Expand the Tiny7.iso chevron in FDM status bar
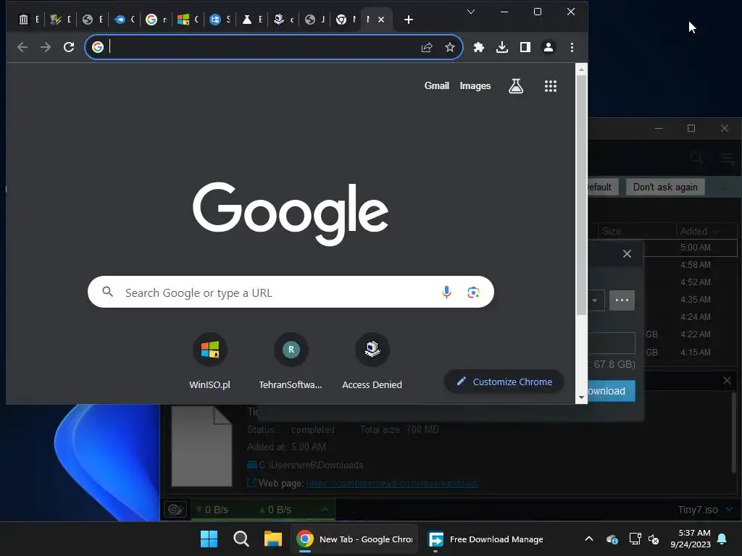Viewport: 742px width, 556px height. point(729,510)
